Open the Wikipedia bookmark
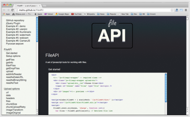This screenshot has height=117, width=190. (x=89, y=14)
